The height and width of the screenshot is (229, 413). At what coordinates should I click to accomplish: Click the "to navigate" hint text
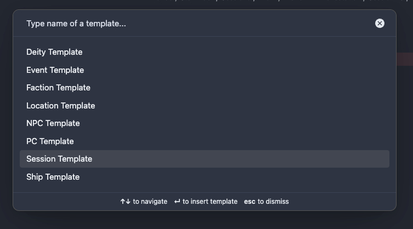150,202
